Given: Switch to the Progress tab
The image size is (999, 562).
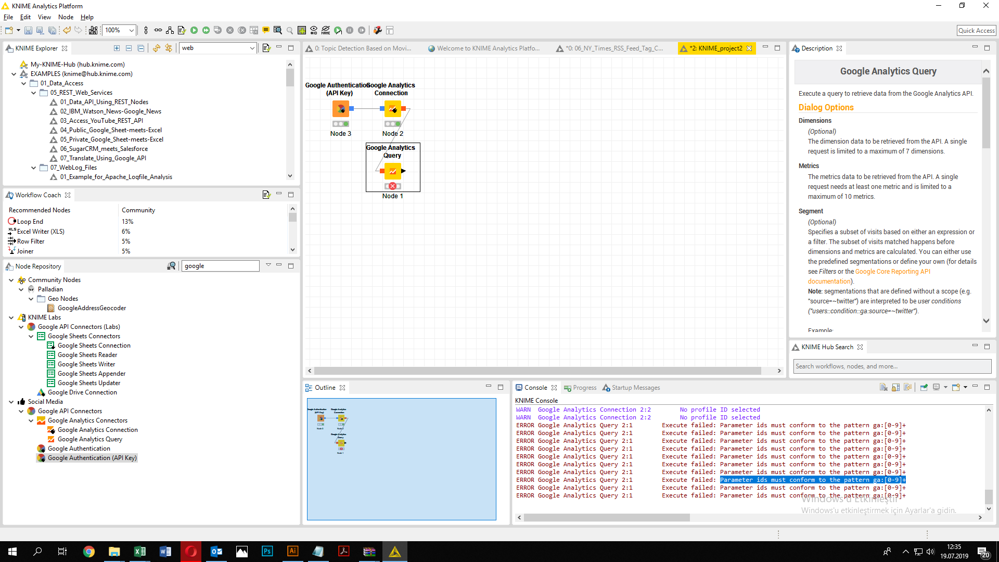Looking at the screenshot, I should pyautogui.click(x=580, y=388).
